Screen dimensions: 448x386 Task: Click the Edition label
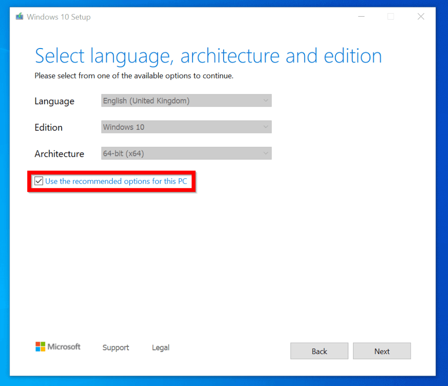[49, 127]
